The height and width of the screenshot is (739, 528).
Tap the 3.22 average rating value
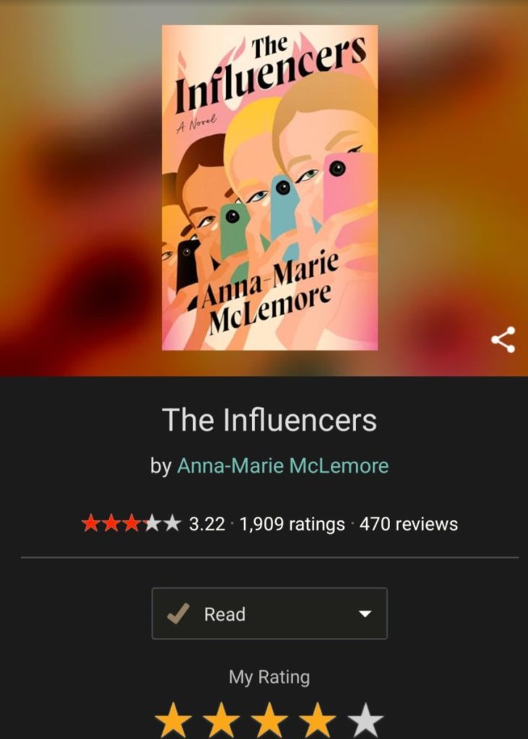coord(207,524)
